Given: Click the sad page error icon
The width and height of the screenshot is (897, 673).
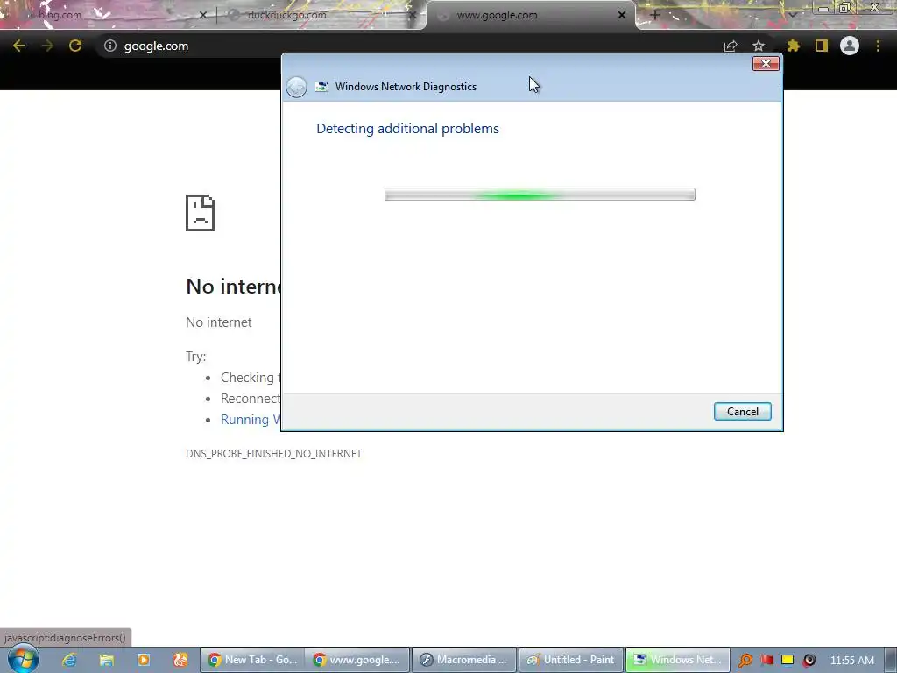Looking at the screenshot, I should [201, 213].
